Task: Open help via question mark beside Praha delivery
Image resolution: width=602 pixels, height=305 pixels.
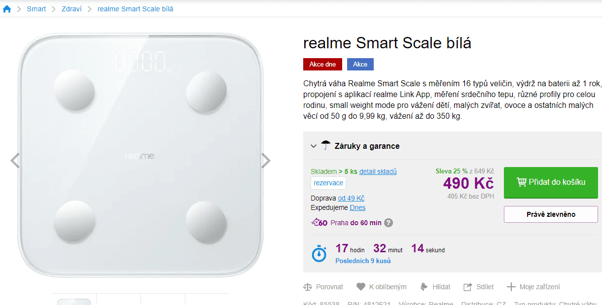Action: point(388,223)
